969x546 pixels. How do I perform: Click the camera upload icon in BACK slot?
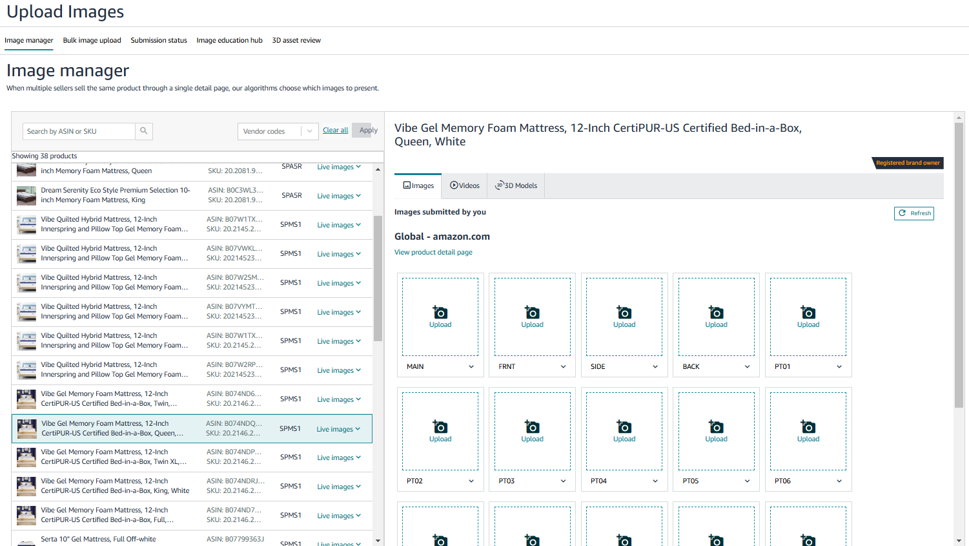[x=716, y=313]
